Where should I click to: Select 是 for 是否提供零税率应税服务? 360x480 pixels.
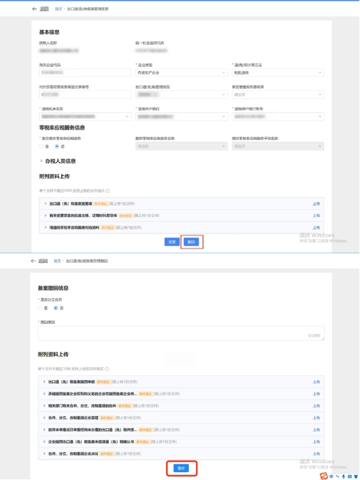click(41, 146)
